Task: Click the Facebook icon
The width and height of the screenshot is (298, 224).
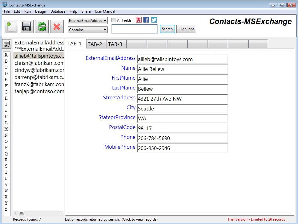Action: pos(146,20)
